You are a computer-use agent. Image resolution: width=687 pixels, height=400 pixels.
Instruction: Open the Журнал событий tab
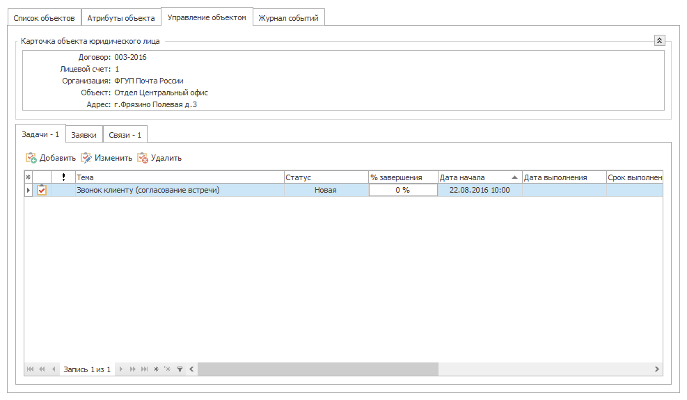tap(288, 18)
